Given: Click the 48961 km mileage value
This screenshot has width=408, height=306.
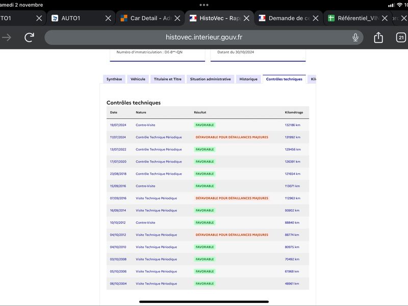Looking at the screenshot, I should click(x=292, y=284).
